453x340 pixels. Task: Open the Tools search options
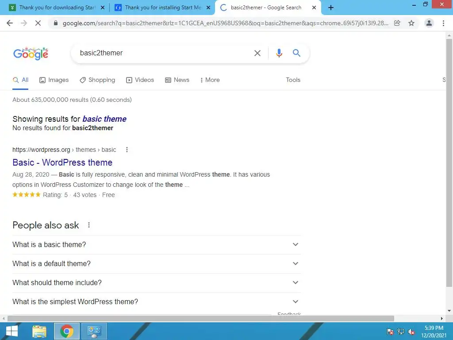(x=293, y=80)
